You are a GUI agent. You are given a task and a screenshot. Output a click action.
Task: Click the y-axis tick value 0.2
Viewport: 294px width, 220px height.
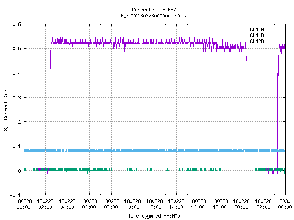[17, 122]
